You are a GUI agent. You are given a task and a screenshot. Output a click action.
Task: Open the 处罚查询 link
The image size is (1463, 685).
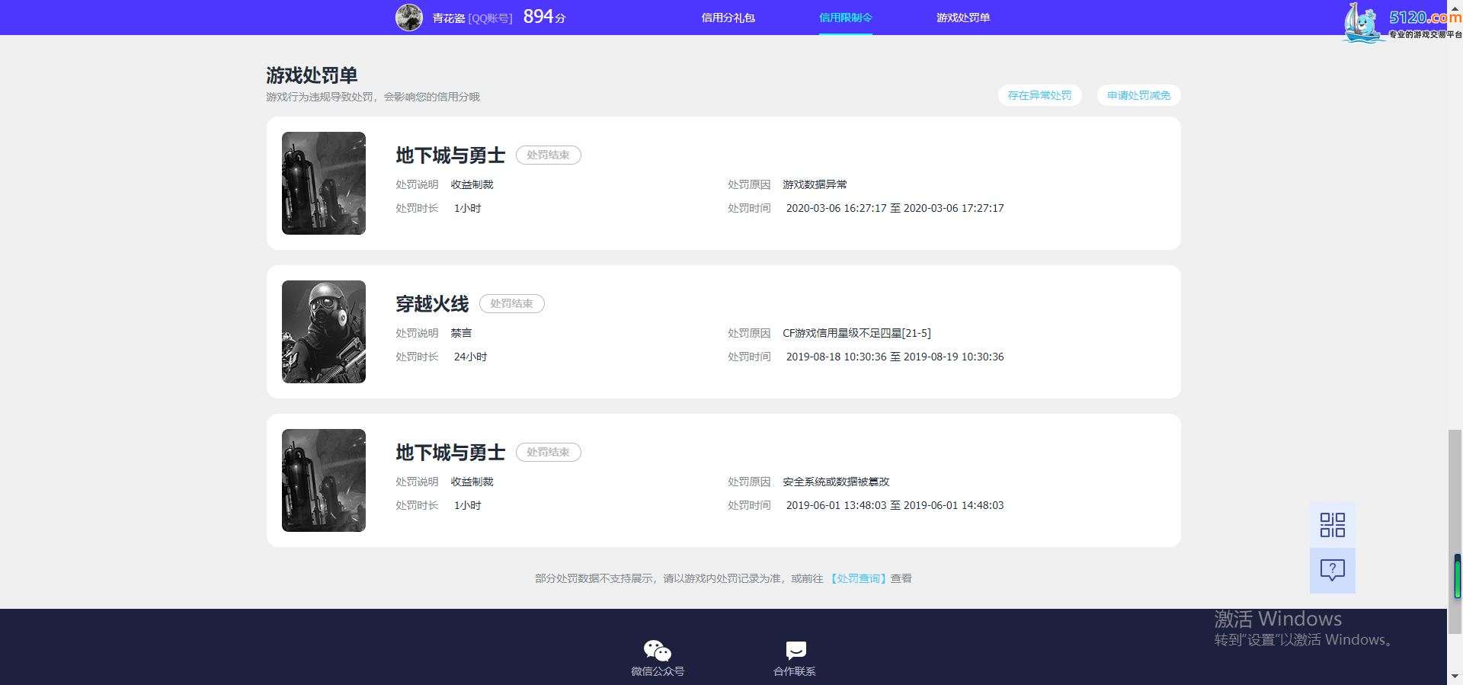point(858,578)
